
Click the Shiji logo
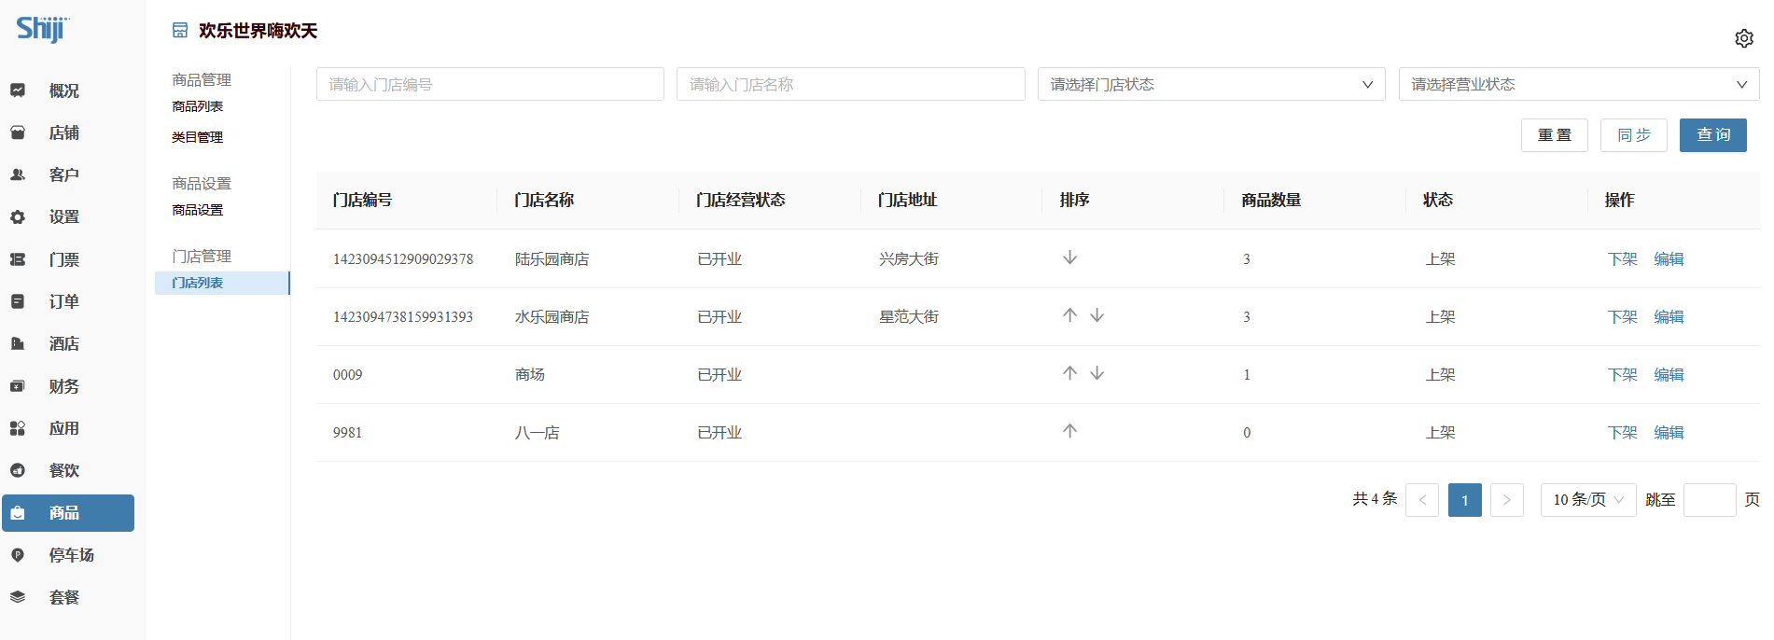point(42,30)
